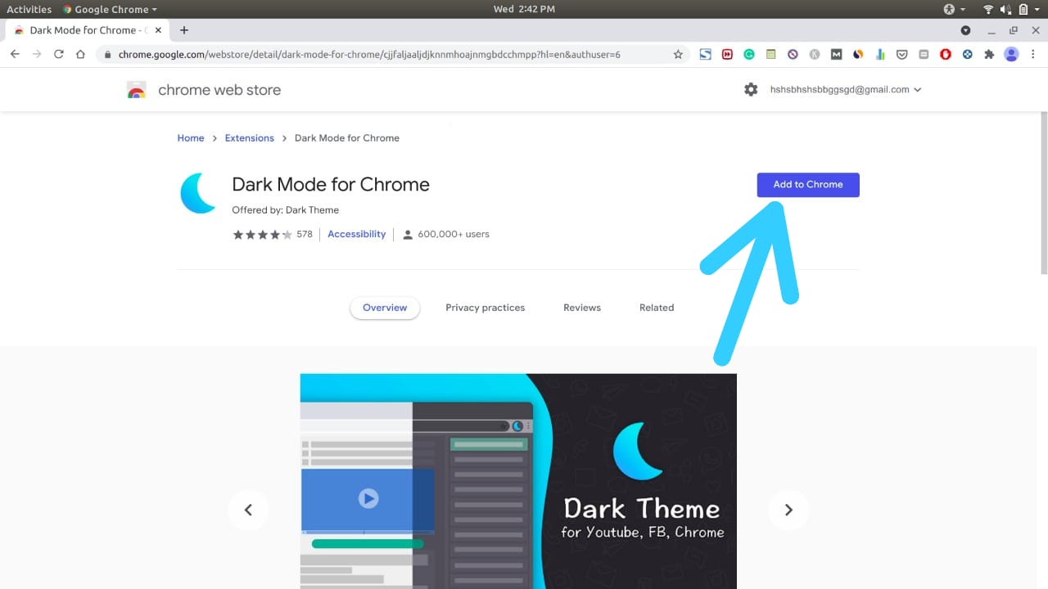This screenshot has height=589, width=1048.
Task: Go to the Extensions breadcrumb link
Action: tap(250, 138)
